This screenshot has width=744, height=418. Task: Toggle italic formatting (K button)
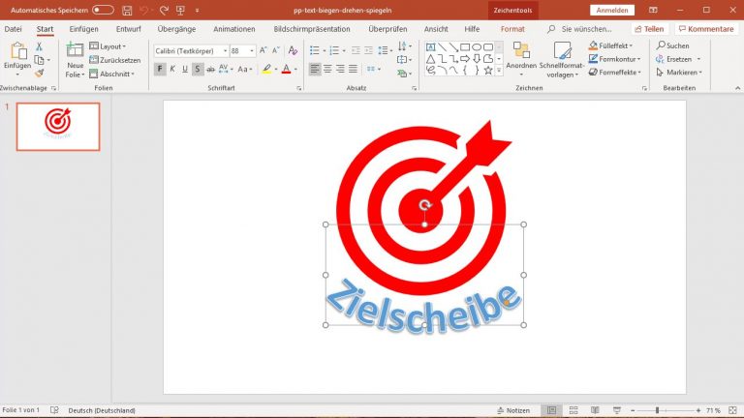[x=172, y=69]
